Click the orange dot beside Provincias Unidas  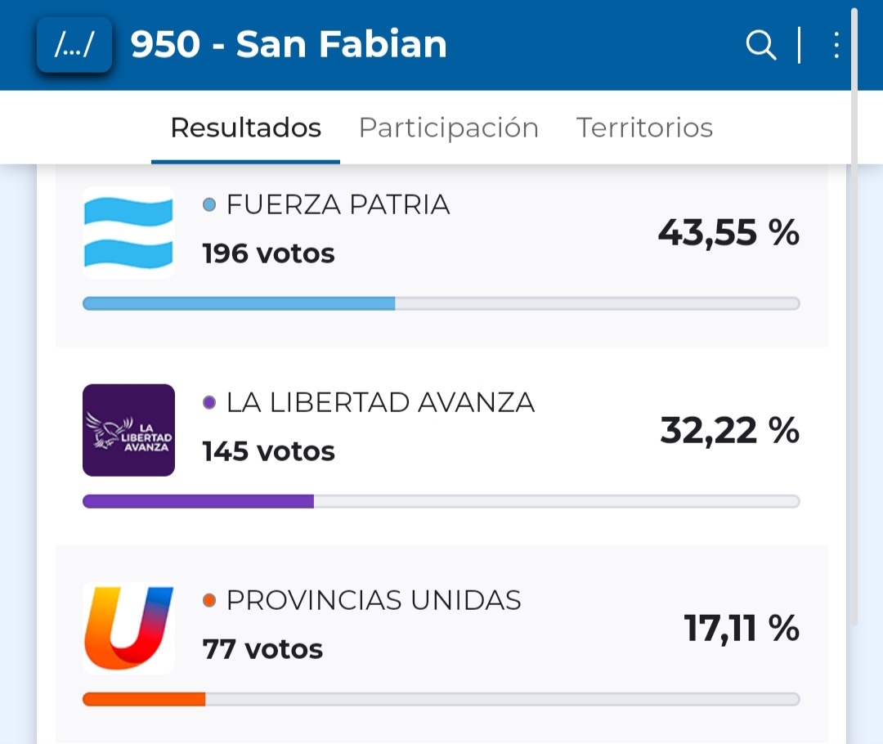point(209,601)
